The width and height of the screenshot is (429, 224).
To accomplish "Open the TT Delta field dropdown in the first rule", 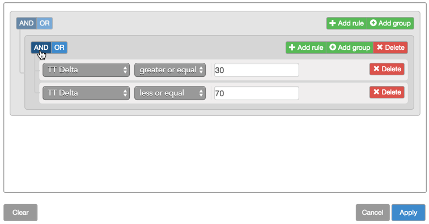I will coord(86,70).
